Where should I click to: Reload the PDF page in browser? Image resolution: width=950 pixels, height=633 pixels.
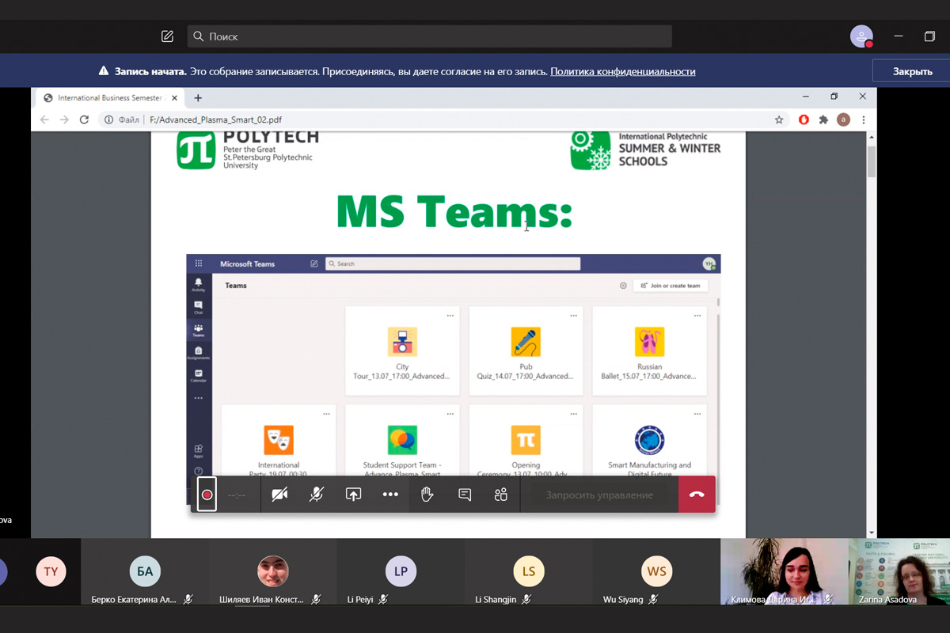click(x=84, y=119)
